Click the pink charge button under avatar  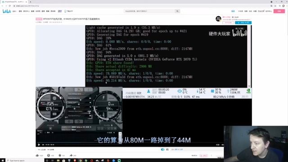(228, 22)
